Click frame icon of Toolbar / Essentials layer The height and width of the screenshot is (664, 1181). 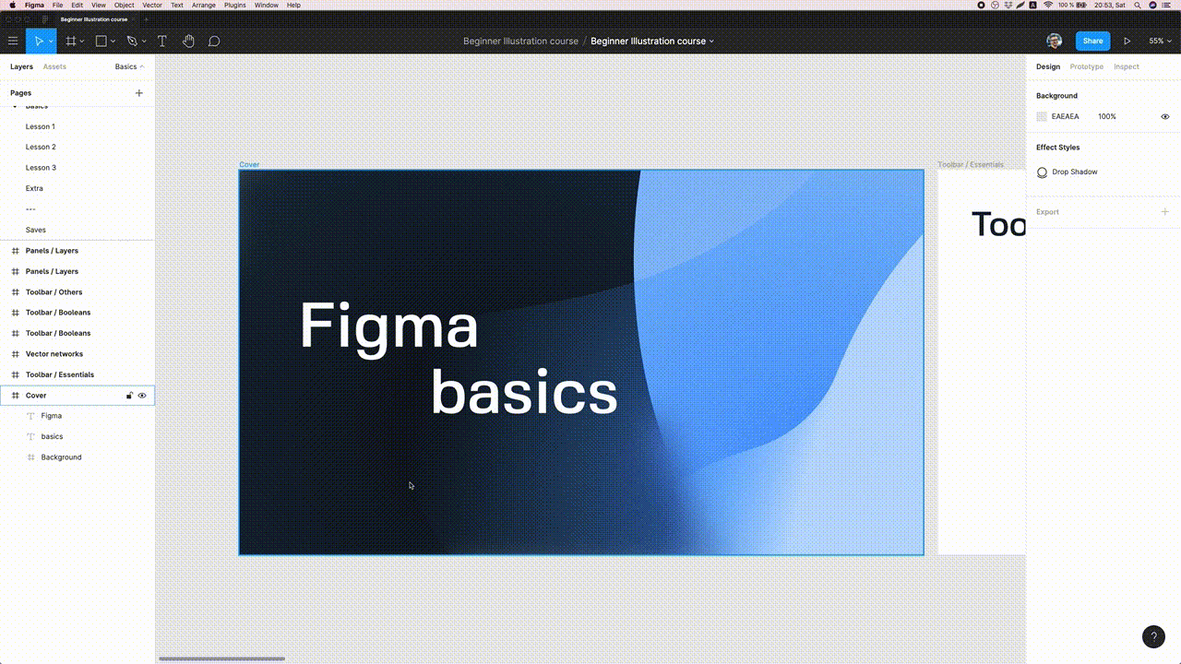pyautogui.click(x=15, y=374)
